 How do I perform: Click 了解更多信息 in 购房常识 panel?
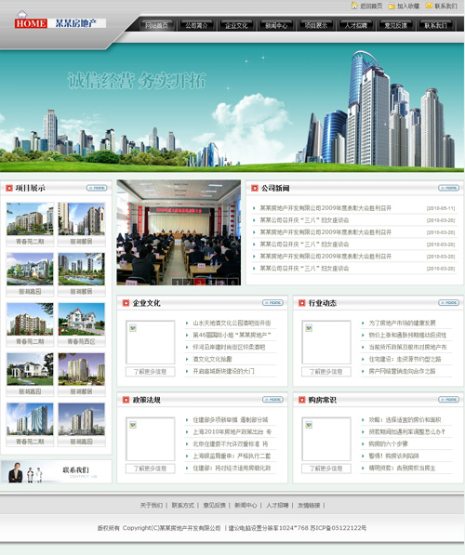click(326, 469)
